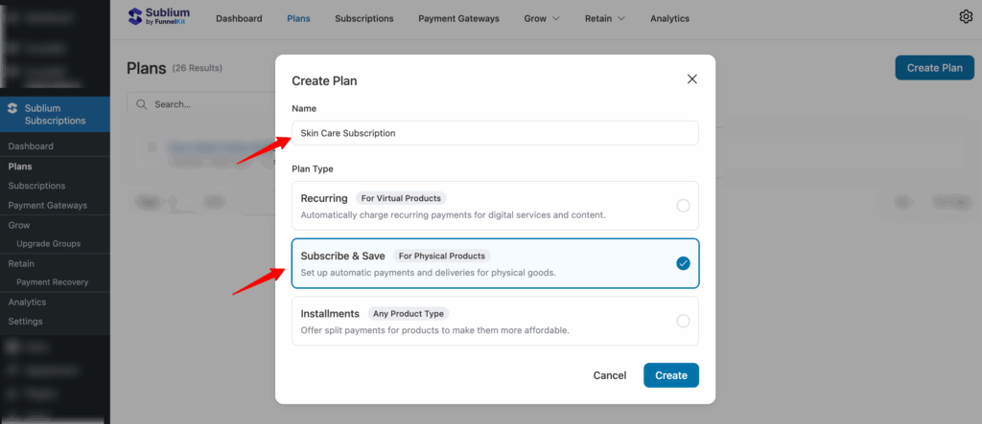Image resolution: width=982 pixels, height=424 pixels.
Task: Open Upgrade Groups in the sidebar
Action: tap(48, 244)
